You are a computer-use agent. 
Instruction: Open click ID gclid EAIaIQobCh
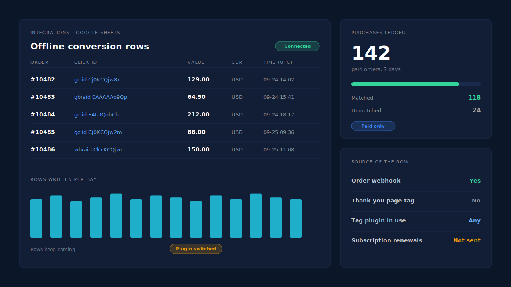[x=96, y=115]
